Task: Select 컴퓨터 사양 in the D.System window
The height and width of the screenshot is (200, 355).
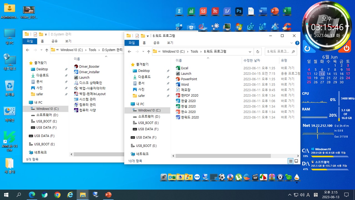Action: point(85,110)
